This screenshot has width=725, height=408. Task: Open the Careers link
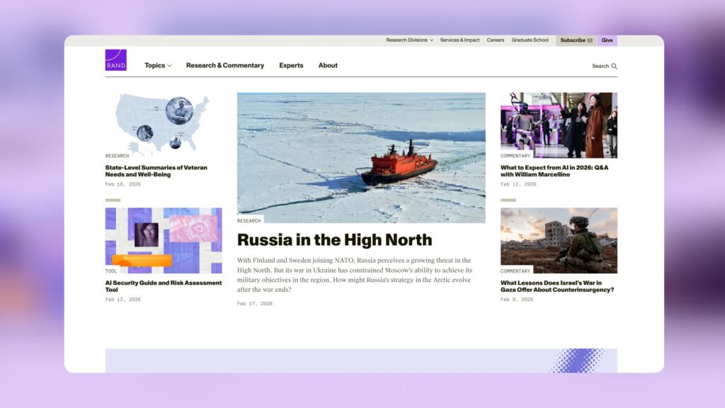pos(496,40)
